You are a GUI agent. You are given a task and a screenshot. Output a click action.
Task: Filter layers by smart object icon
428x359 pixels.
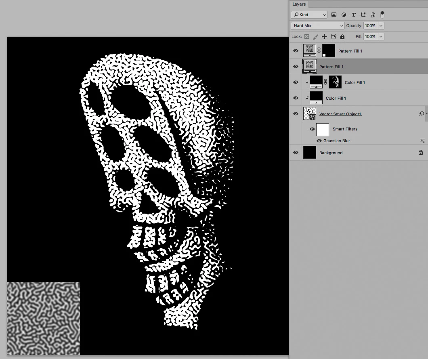[373, 15]
